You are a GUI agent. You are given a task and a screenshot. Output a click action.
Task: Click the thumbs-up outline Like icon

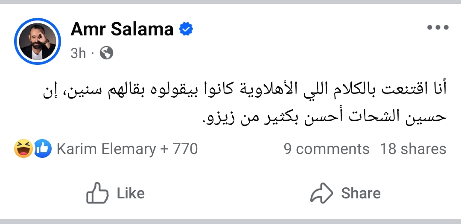coord(97,193)
